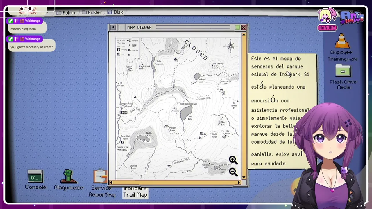The height and width of the screenshot is (209, 372).
Task: Click the 'To Arches' label
Action: coord(121,84)
